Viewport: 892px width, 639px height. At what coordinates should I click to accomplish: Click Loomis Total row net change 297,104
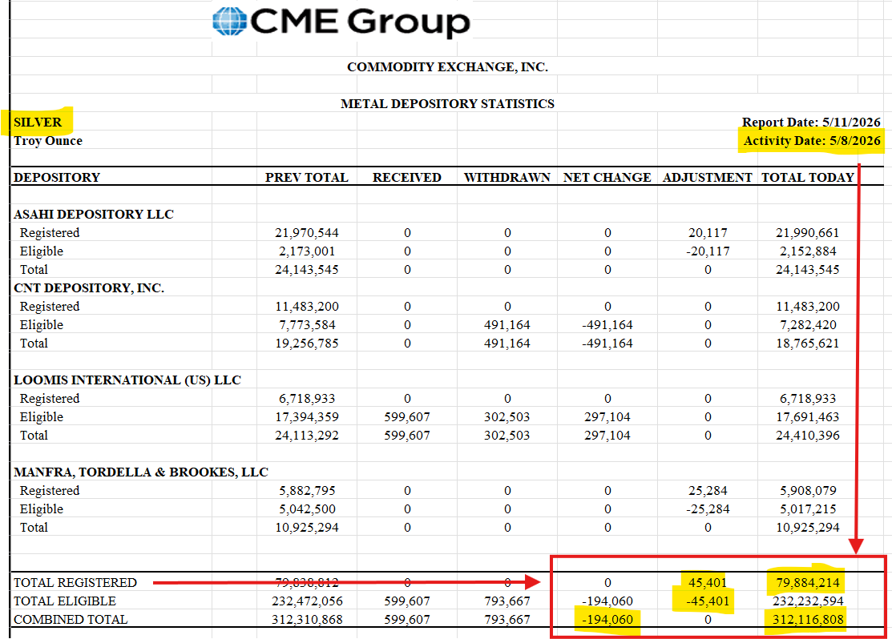coord(607,436)
